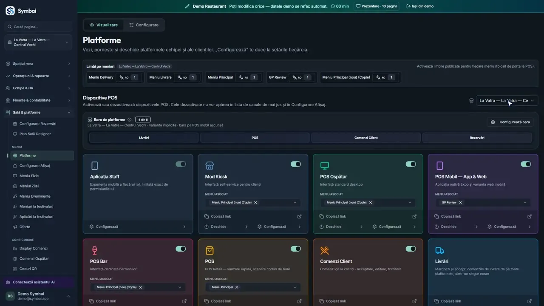Open POS Bar Meniu Asociat dropdown arrow
This screenshot has height=306, width=544.
coord(180,287)
